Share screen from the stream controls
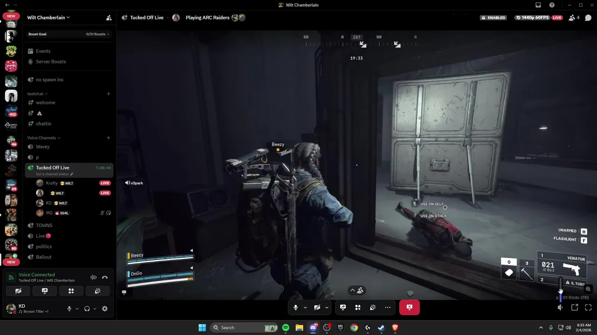The height and width of the screenshot is (335, 597). pyautogui.click(x=343, y=308)
